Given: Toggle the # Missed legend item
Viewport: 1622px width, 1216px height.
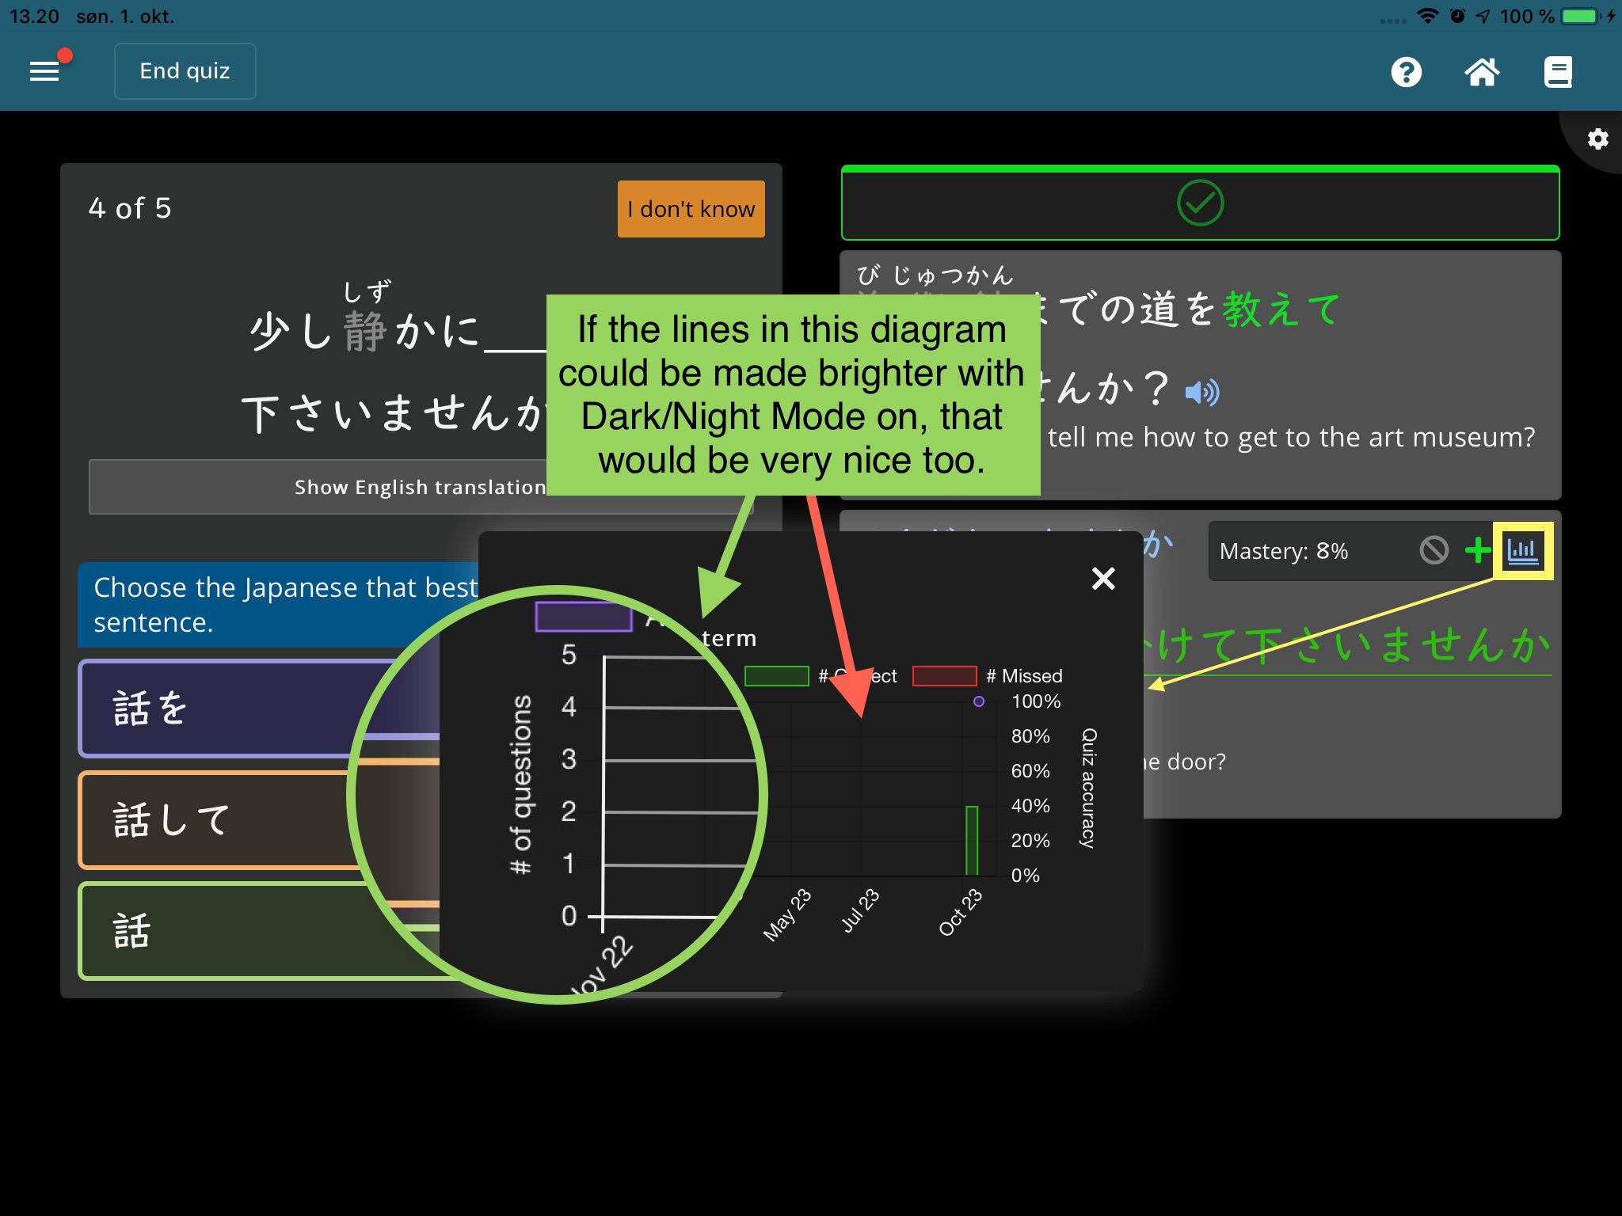Looking at the screenshot, I should pyautogui.click(x=988, y=676).
